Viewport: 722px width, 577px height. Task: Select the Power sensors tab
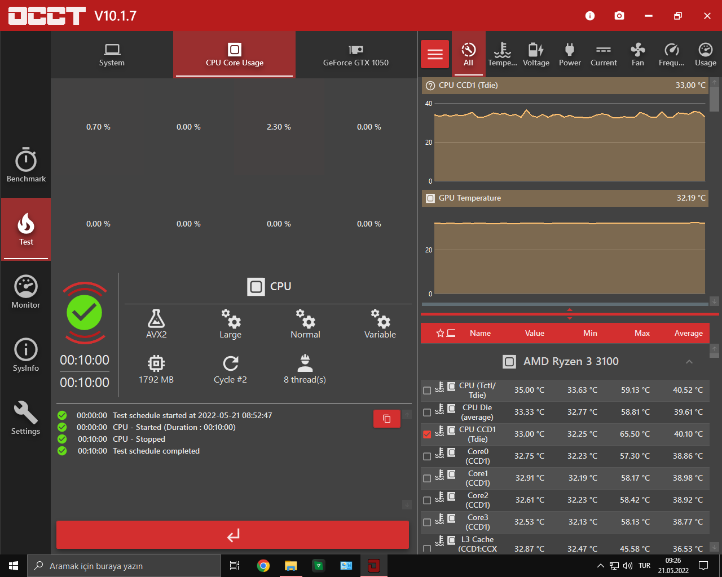click(x=570, y=55)
